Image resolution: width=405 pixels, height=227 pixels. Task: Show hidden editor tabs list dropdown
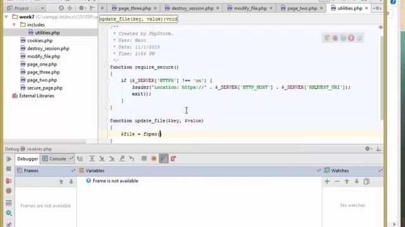click(377, 8)
